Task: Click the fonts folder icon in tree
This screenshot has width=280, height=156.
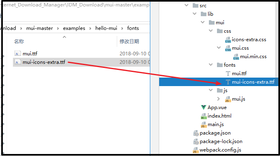Action: click(220, 65)
